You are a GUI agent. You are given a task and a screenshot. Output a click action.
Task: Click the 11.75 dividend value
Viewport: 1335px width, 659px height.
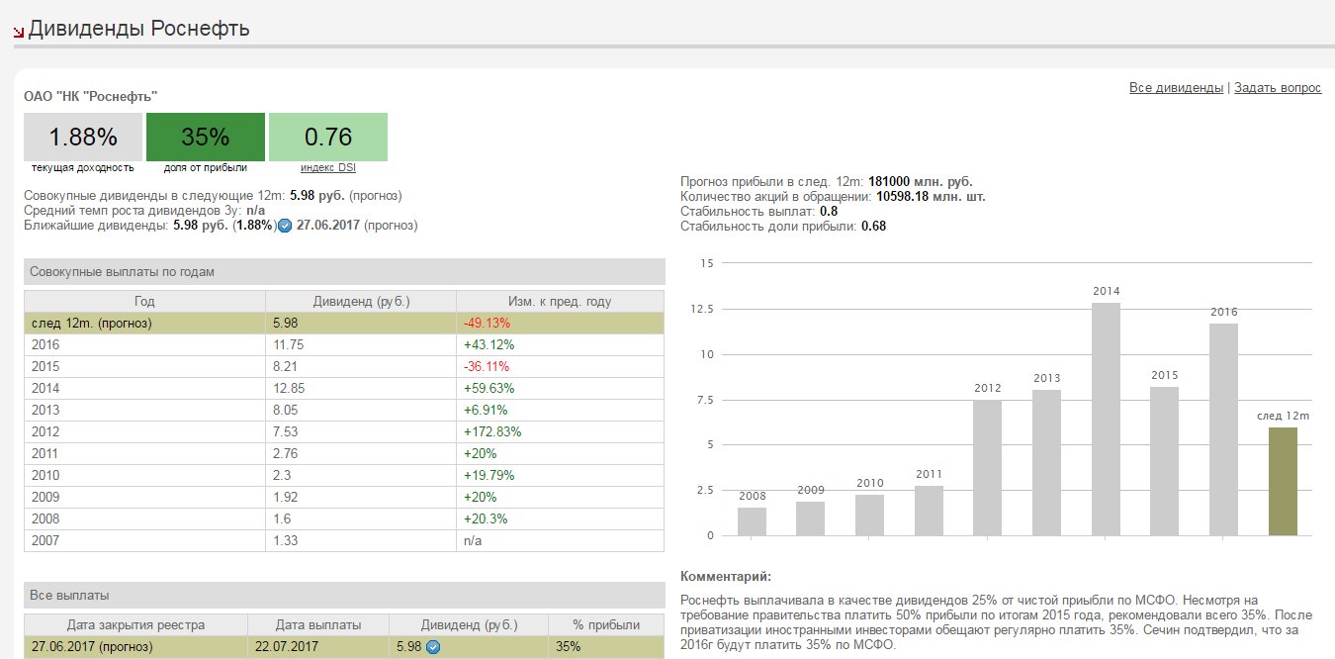click(x=287, y=344)
